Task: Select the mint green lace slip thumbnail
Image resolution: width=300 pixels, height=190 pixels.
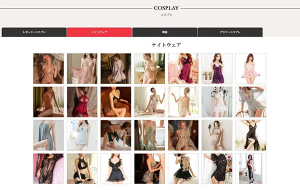Action: click(149, 135)
